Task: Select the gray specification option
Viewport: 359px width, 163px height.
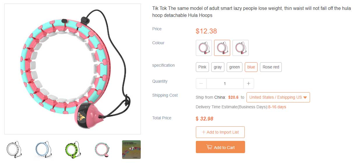Action: [218, 67]
